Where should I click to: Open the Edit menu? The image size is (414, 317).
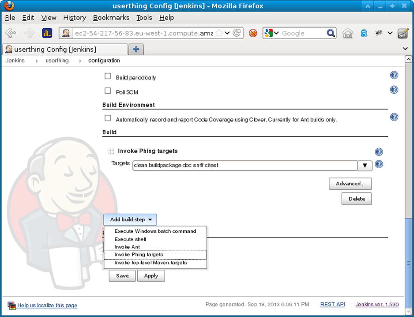[x=28, y=18]
